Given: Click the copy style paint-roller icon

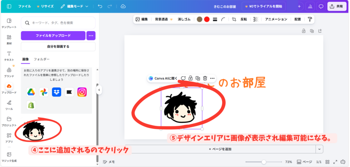Looking at the screenshot, I should coord(310,19).
